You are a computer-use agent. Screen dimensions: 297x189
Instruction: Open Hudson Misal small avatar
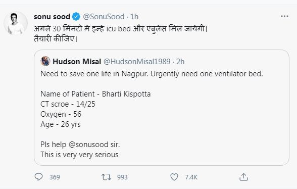[45, 61]
